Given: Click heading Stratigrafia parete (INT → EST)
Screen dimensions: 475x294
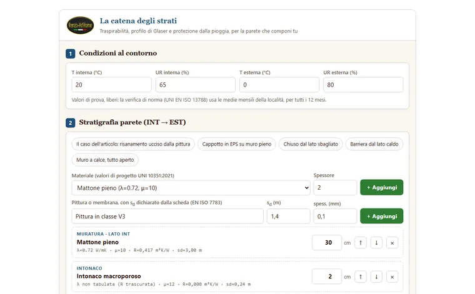Looking at the screenshot, I should pos(132,122).
